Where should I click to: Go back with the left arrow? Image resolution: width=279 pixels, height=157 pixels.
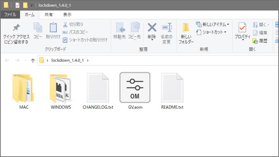tap(7, 60)
